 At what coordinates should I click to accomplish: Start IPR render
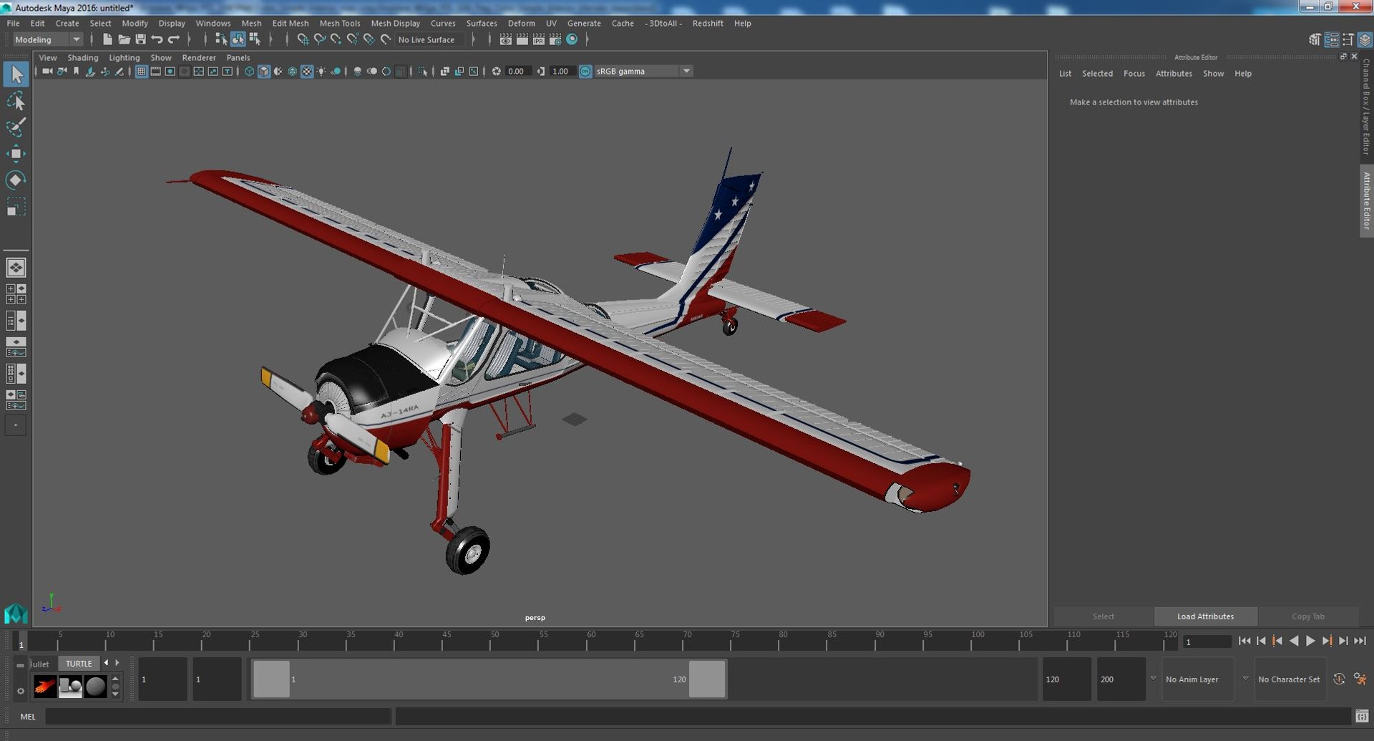tap(539, 39)
